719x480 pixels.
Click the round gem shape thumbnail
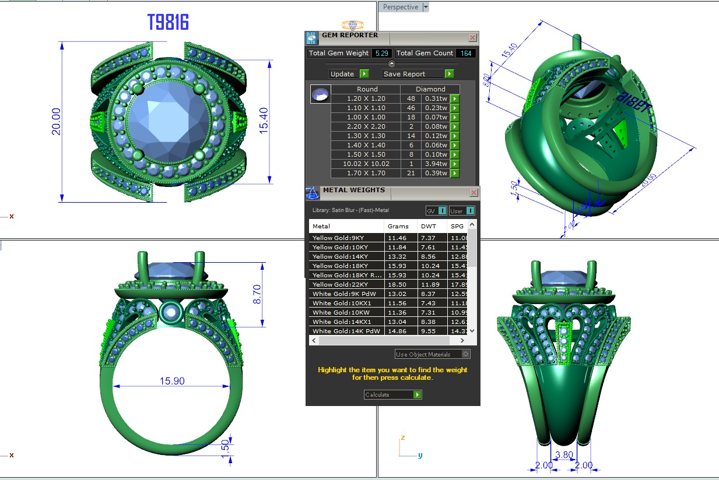(x=320, y=94)
